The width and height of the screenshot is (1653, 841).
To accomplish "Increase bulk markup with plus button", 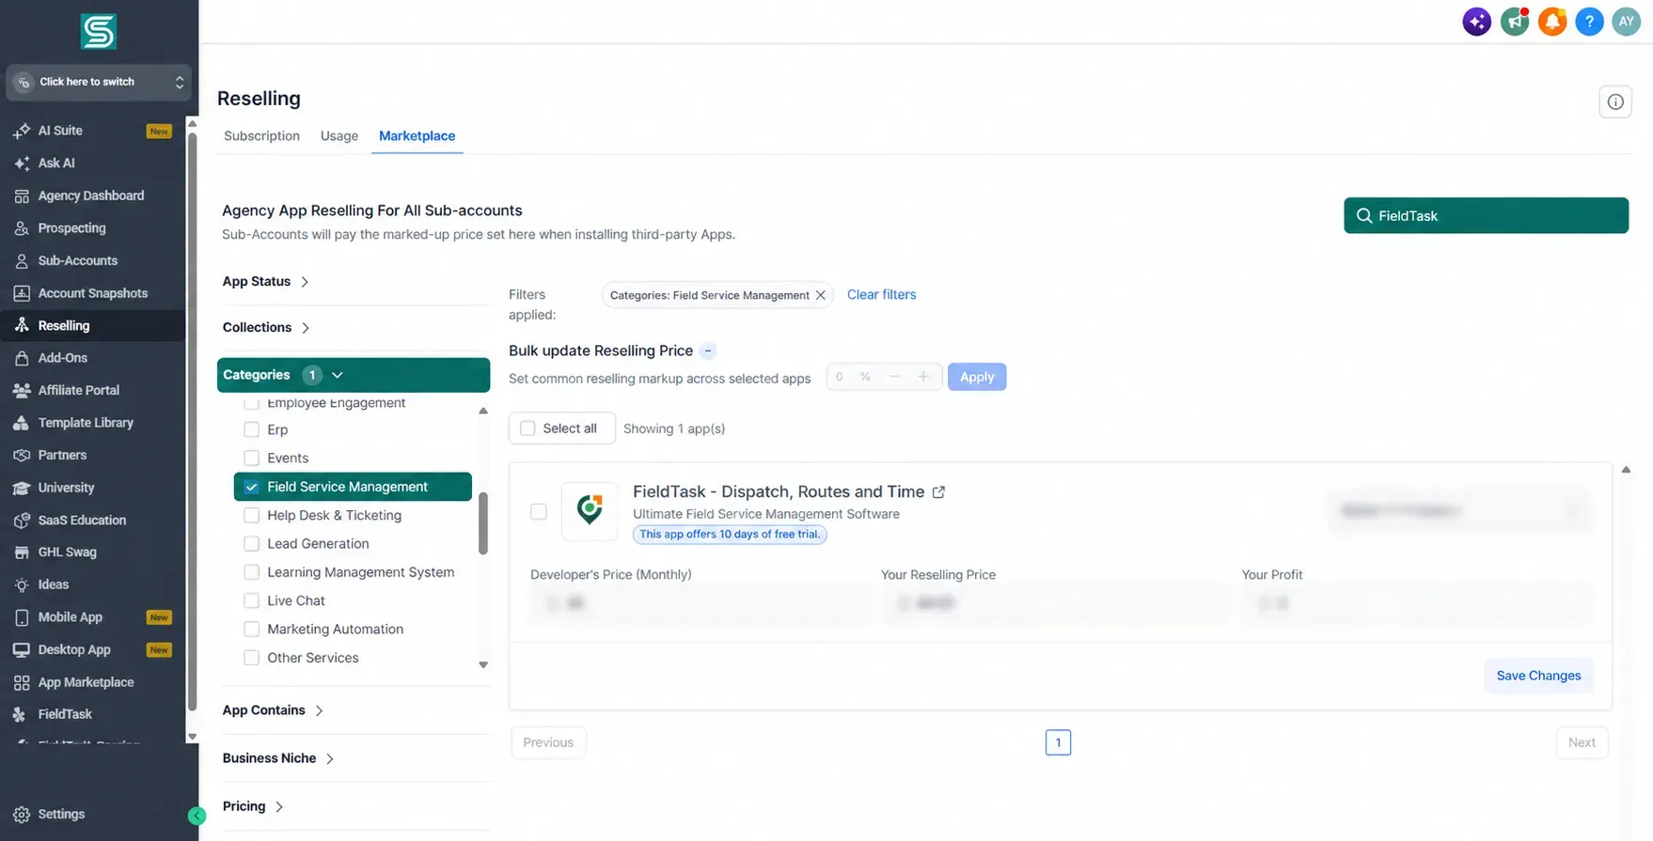I will (923, 377).
